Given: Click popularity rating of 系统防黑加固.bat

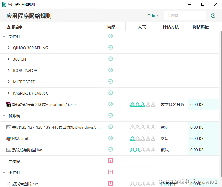Looking at the screenshot, I should 143,150.
